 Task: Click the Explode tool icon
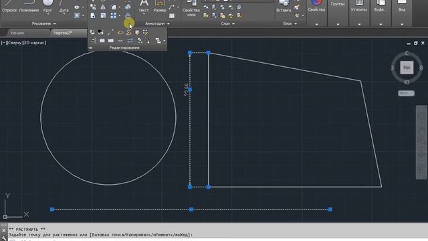point(128,7)
